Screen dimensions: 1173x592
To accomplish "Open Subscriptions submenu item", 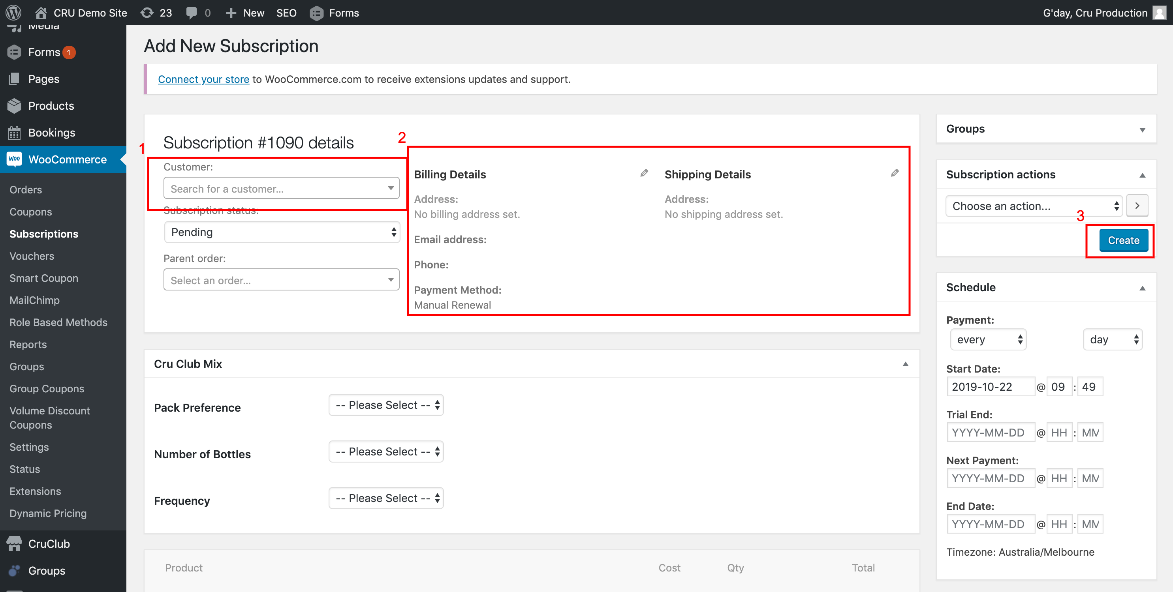I will tap(44, 234).
